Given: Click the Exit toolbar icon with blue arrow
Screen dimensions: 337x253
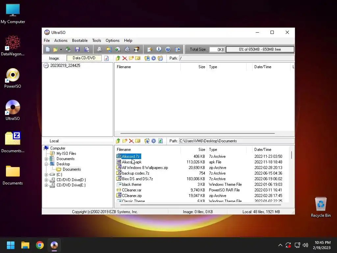Looking at the screenshot, I should pyautogui.click(x=177, y=49).
